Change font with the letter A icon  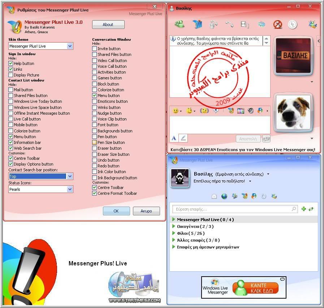point(174,138)
